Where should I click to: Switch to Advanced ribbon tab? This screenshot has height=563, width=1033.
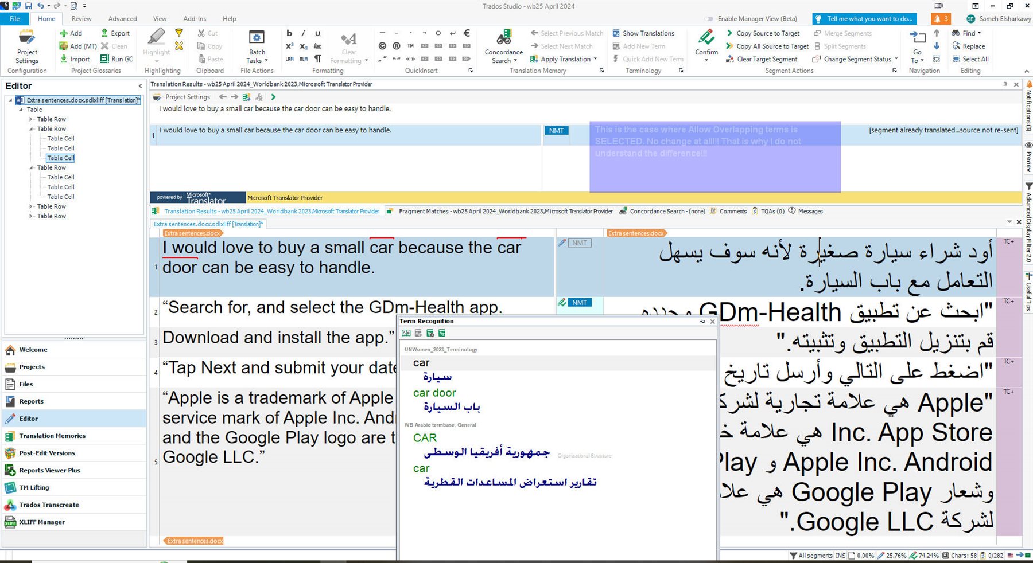pos(122,19)
